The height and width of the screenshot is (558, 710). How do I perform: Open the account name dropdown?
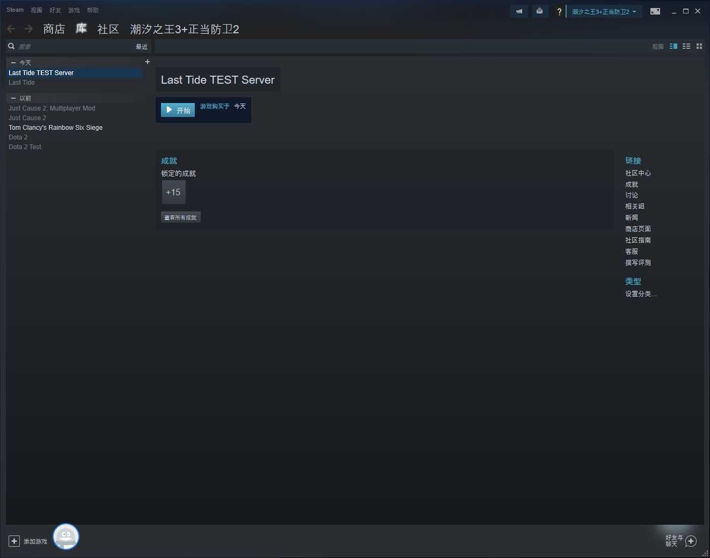[604, 11]
